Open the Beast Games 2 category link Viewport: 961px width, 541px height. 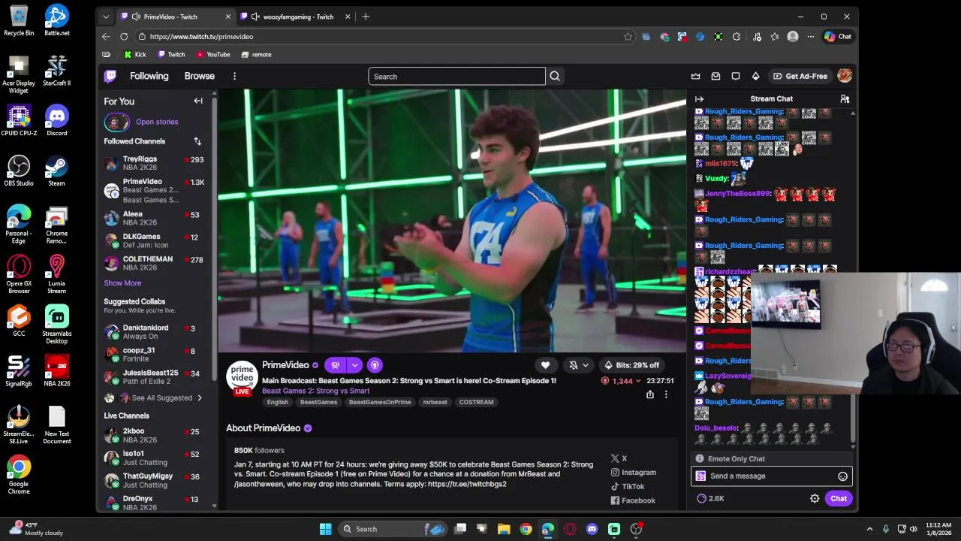tap(315, 391)
